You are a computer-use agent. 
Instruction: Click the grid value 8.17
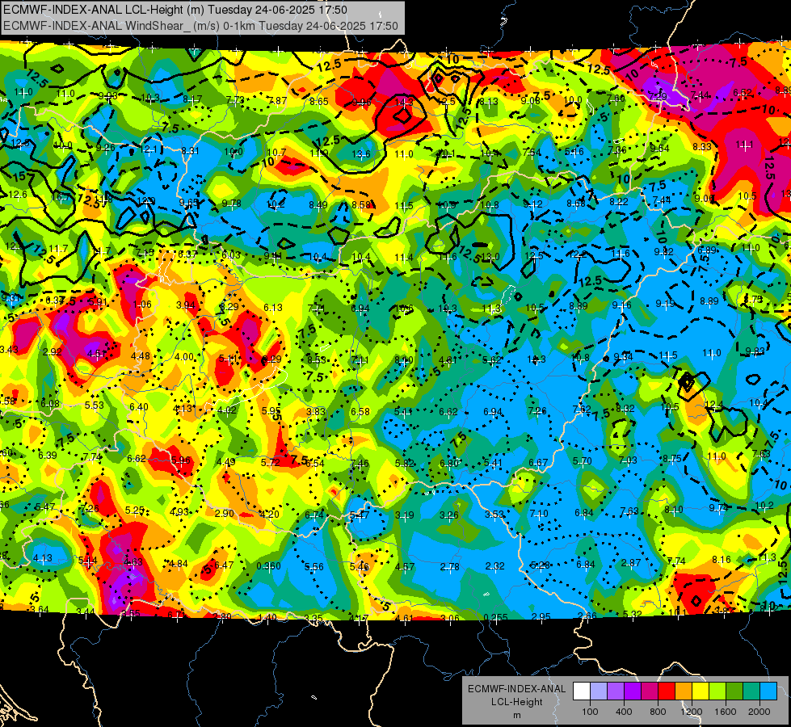[x=192, y=99]
